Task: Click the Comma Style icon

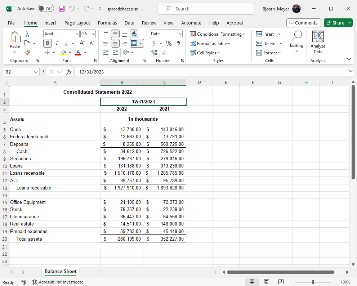Action: 178,43
